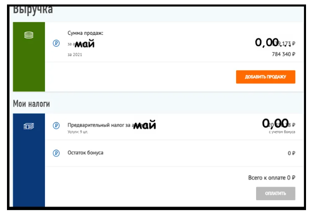This screenshot has width=311, height=214.
Task: Click the за 2021 period label
Action: (74, 54)
